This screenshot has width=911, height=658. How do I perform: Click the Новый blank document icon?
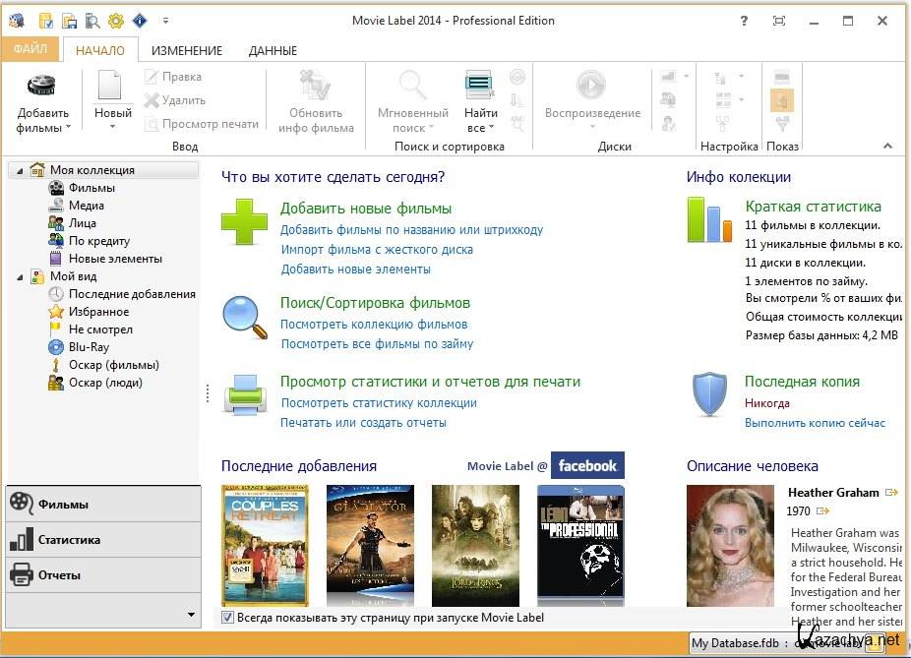click(112, 86)
